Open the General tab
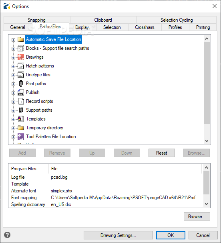The height and width of the screenshot is (243, 221). (x=18, y=27)
